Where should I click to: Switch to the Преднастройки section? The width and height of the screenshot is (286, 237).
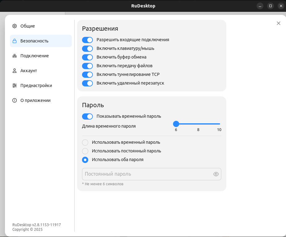[41, 86]
